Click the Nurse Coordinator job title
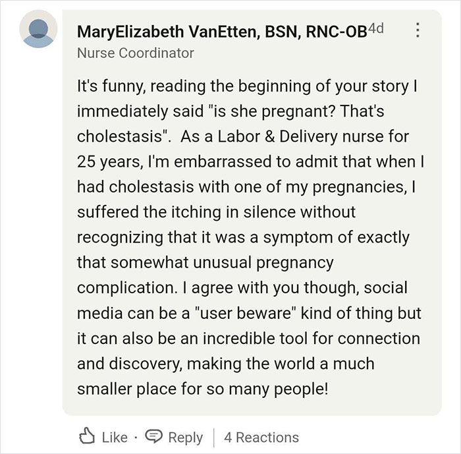 [x=136, y=53]
